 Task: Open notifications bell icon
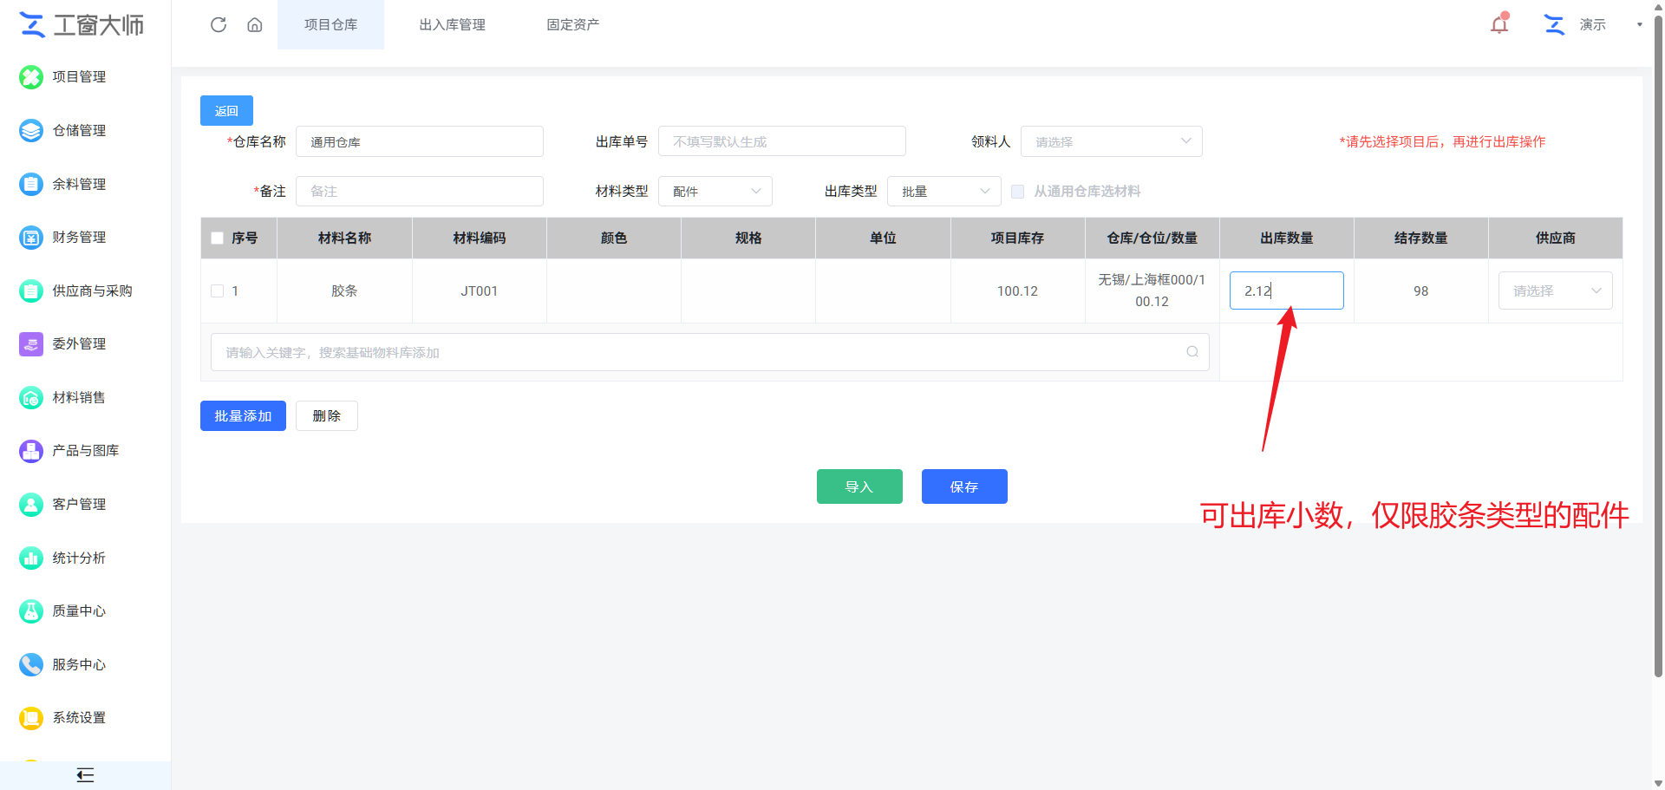[1499, 24]
